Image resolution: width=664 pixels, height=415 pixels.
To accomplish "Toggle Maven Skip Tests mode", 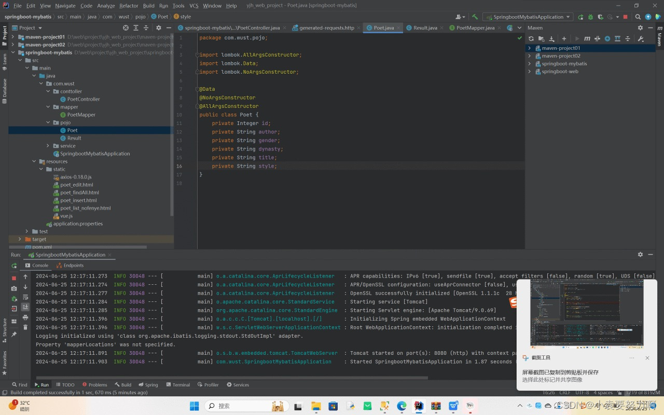I will tap(607, 38).
